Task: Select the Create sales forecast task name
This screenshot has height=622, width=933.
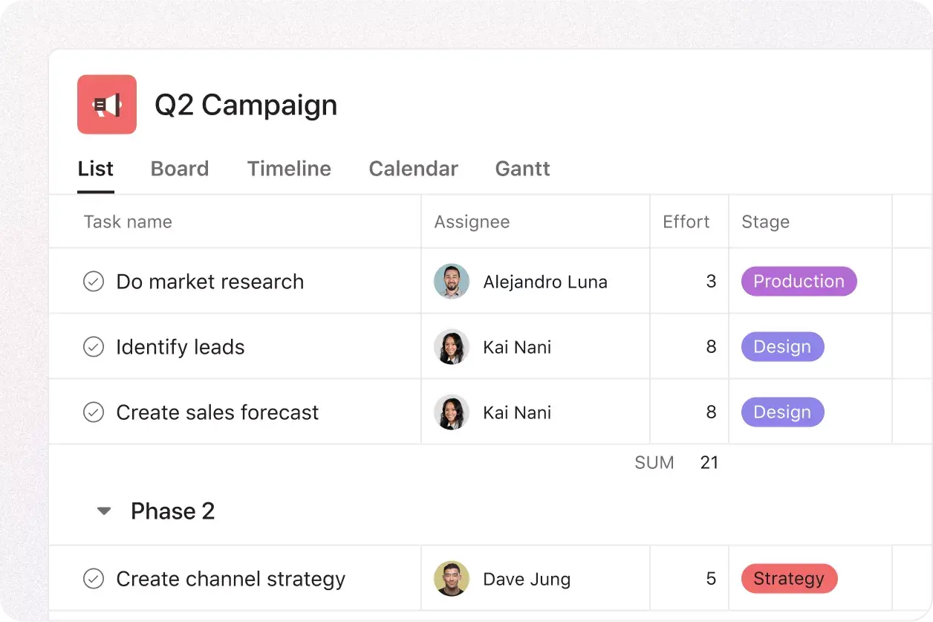Action: [x=217, y=412]
